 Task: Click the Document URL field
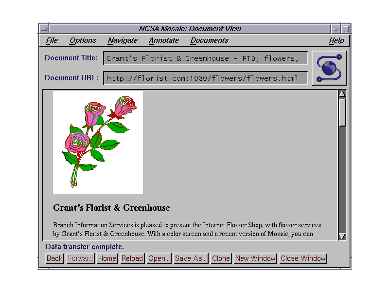[x=205, y=78]
